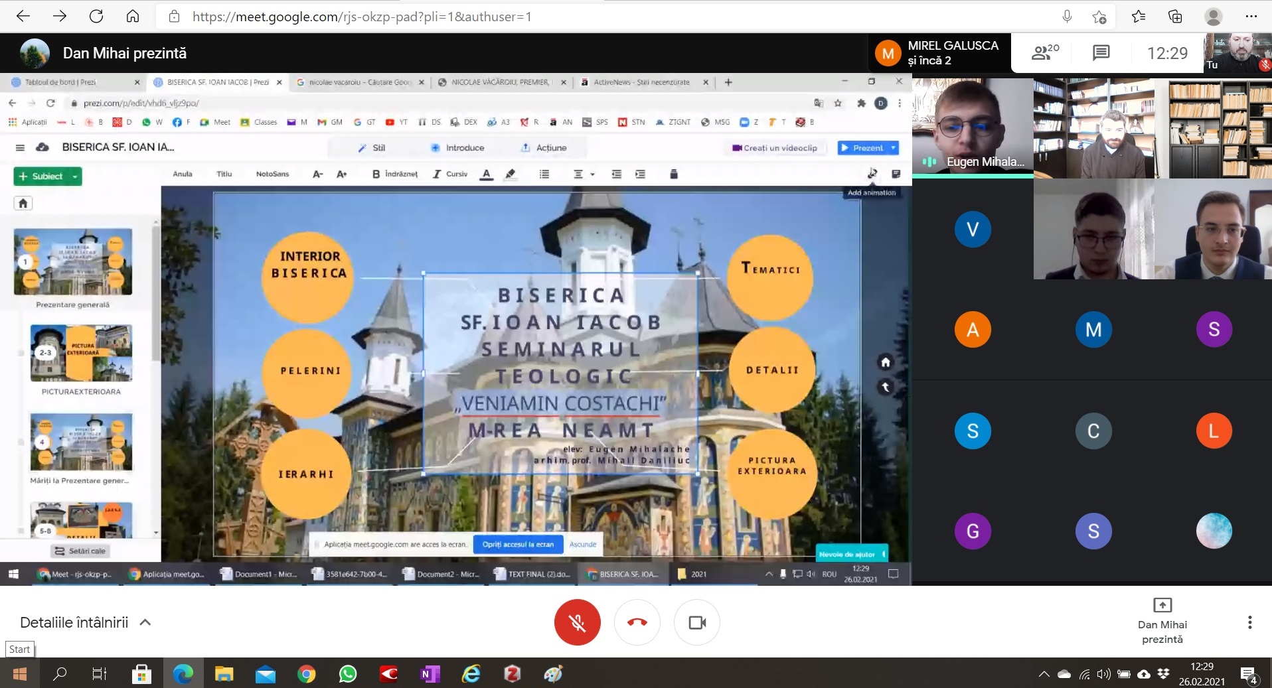This screenshot has width=1272, height=688.
Task: Add this page to favorites
Action: pos(1099,17)
